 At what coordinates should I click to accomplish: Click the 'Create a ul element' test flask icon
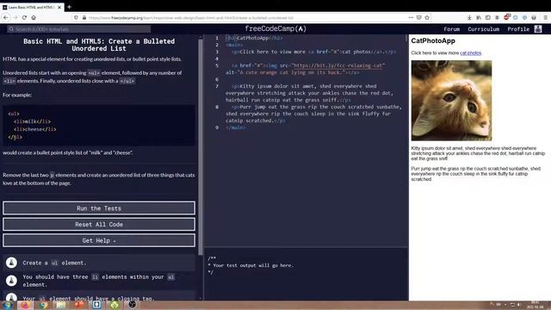pos(11,263)
